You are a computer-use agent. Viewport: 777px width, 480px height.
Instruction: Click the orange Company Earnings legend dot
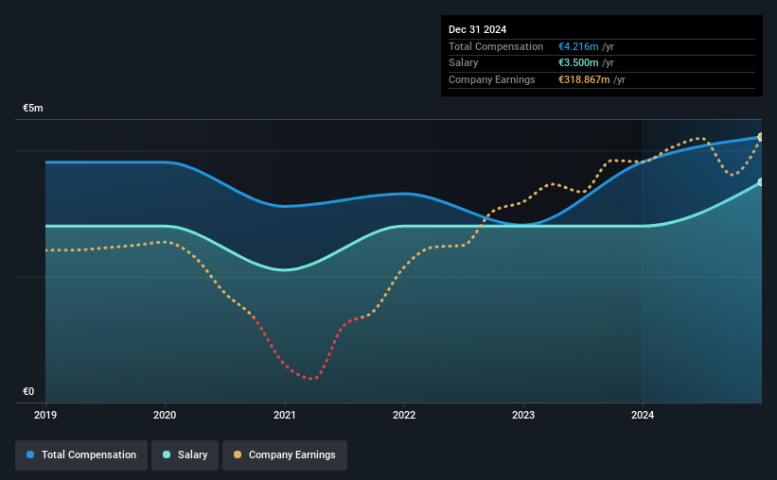coord(238,454)
